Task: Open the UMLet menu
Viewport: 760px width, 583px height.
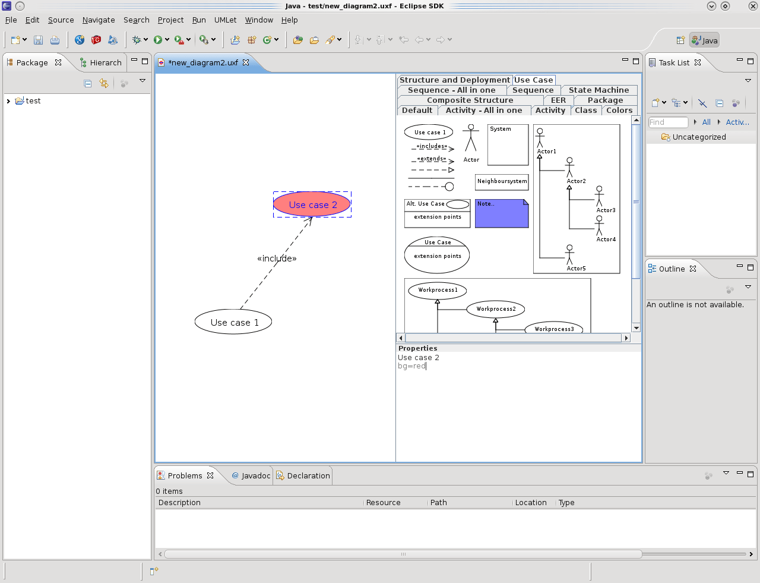Action: [x=225, y=20]
